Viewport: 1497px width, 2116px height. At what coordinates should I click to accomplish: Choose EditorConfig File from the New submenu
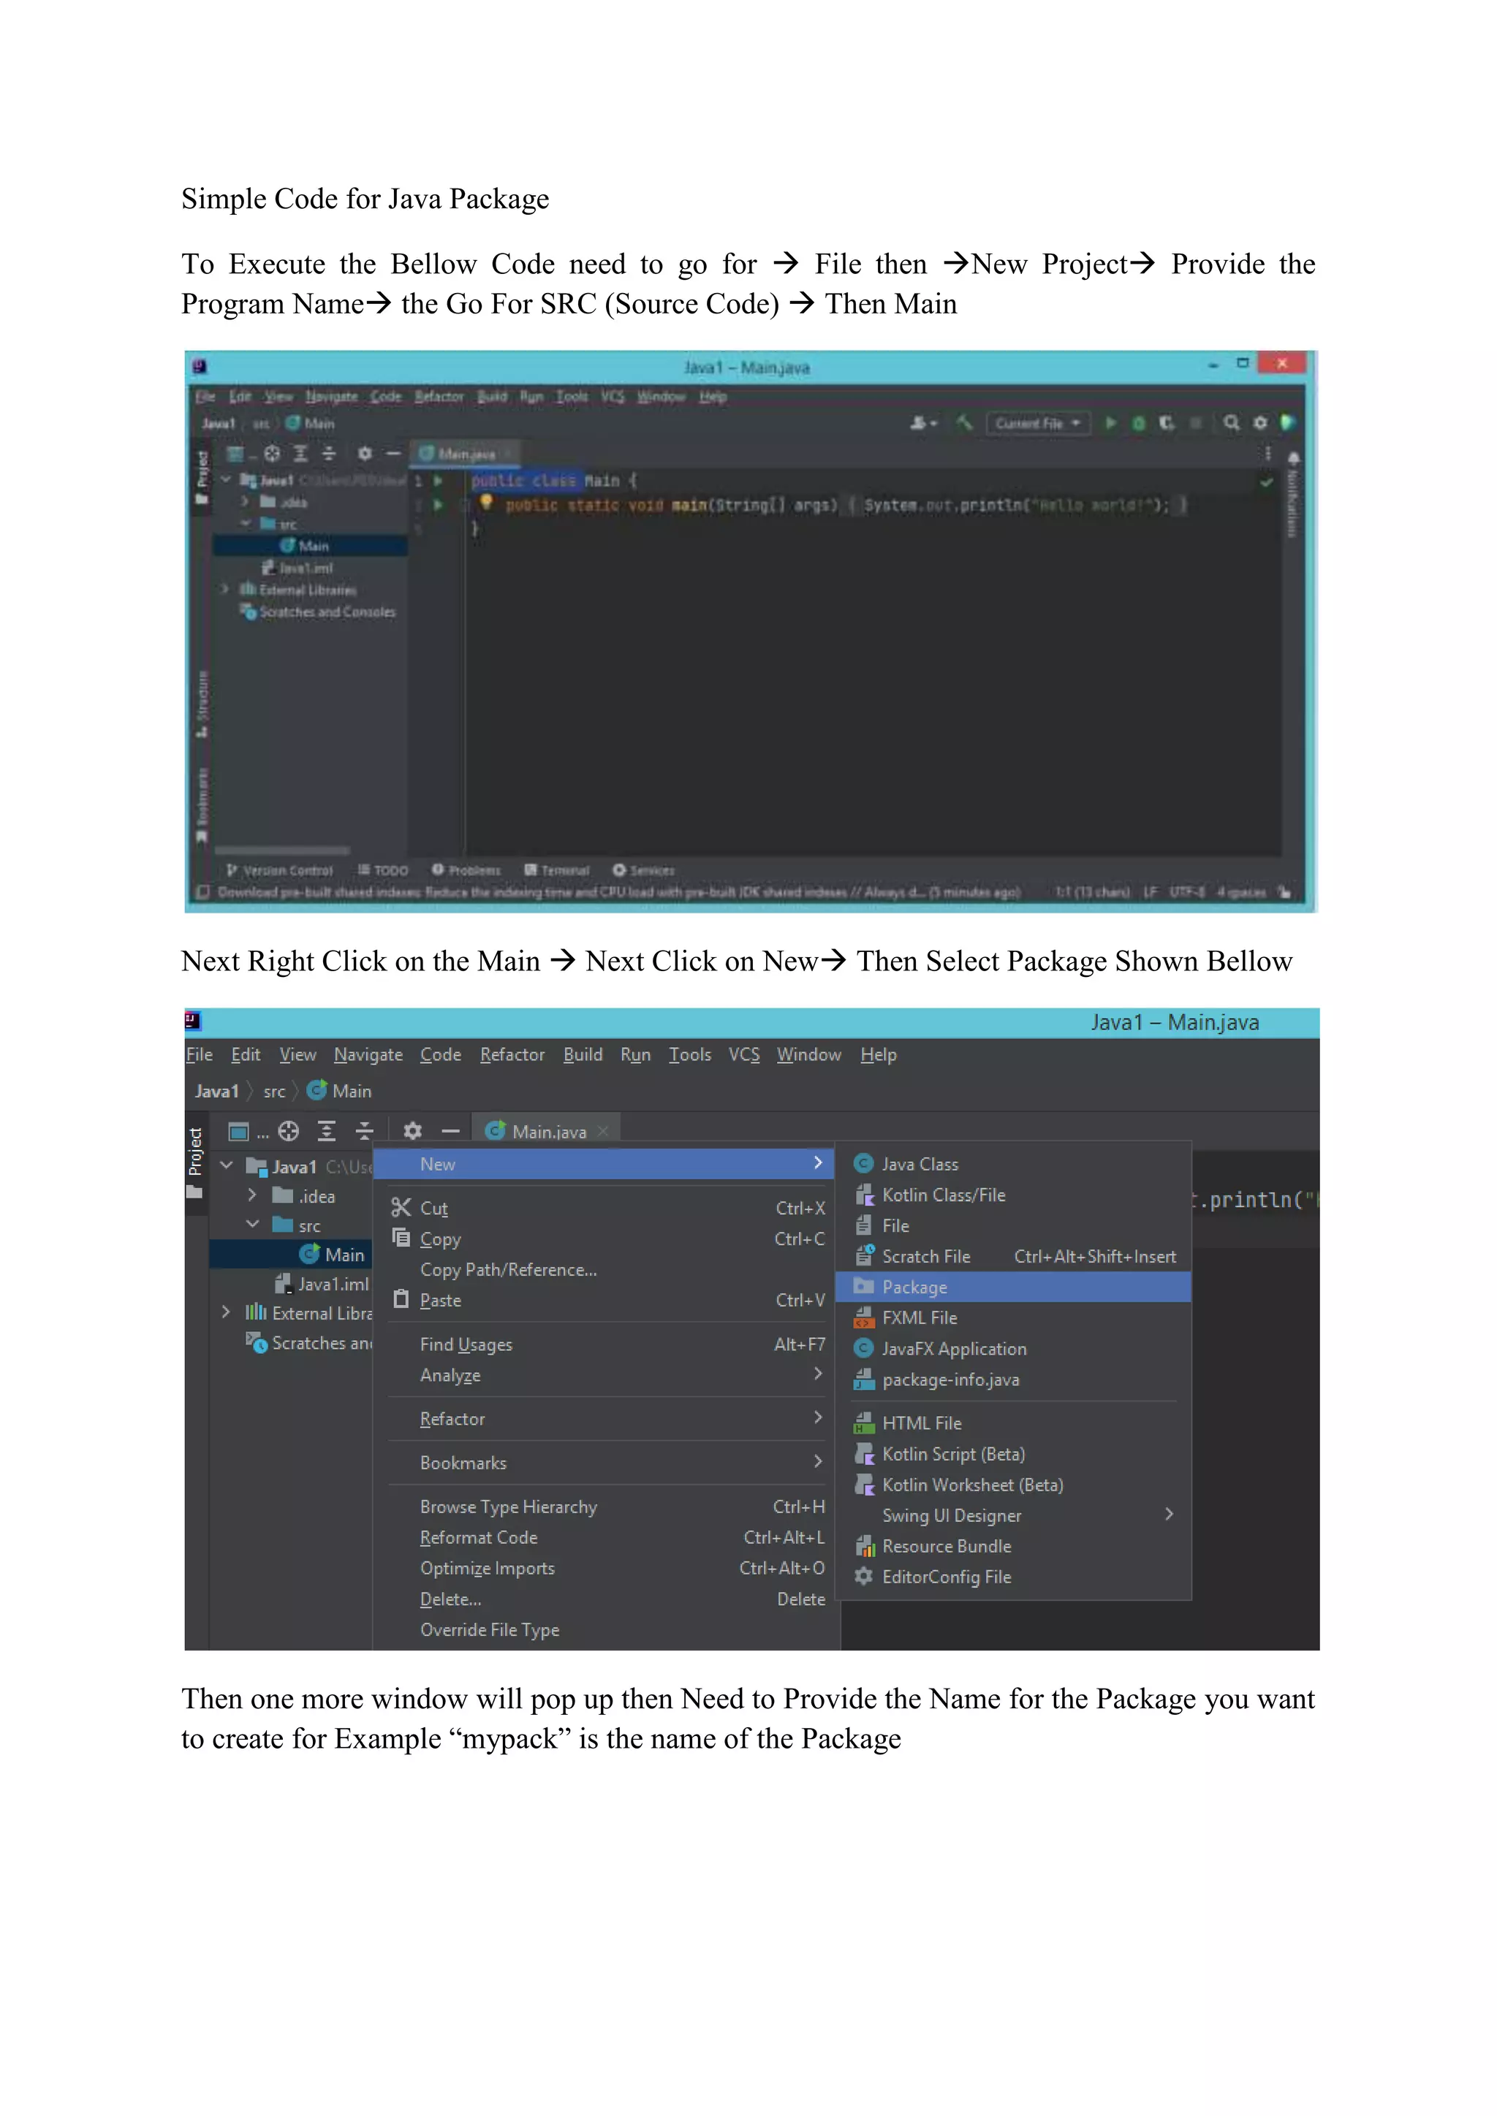(x=1013, y=1577)
